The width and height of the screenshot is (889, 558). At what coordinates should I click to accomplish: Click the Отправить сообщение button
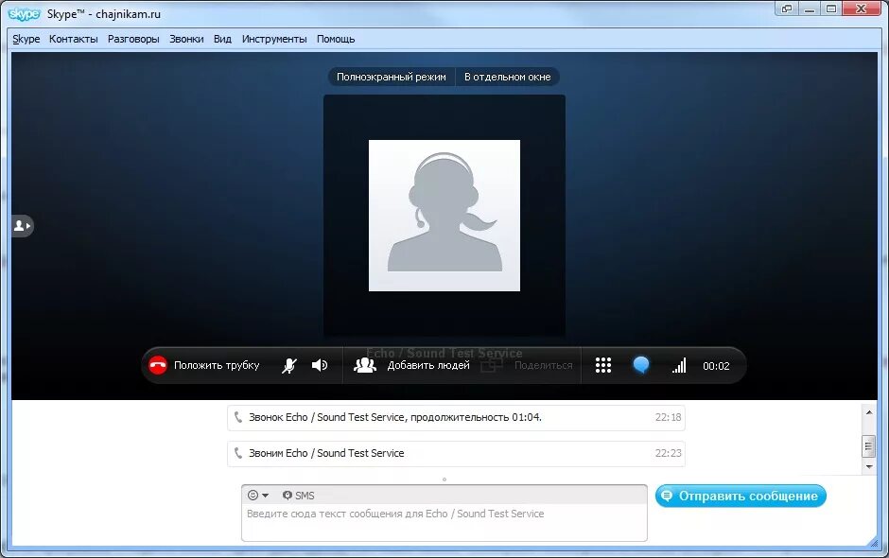741,496
